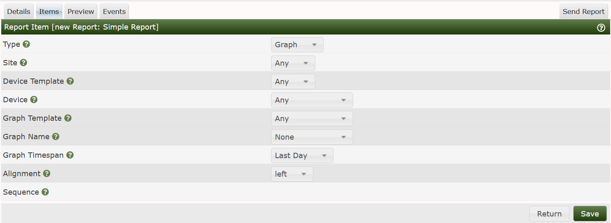
Task: Click the Save button
Action: pyautogui.click(x=590, y=214)
